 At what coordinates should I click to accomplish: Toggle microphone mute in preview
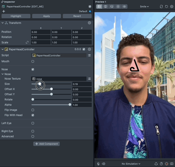click(x=98, y=164)
